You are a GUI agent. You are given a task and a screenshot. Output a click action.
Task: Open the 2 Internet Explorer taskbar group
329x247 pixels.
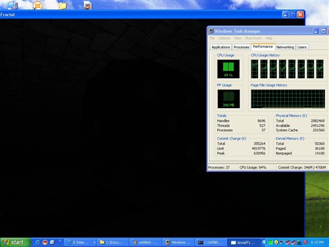(x=81, y=242)
